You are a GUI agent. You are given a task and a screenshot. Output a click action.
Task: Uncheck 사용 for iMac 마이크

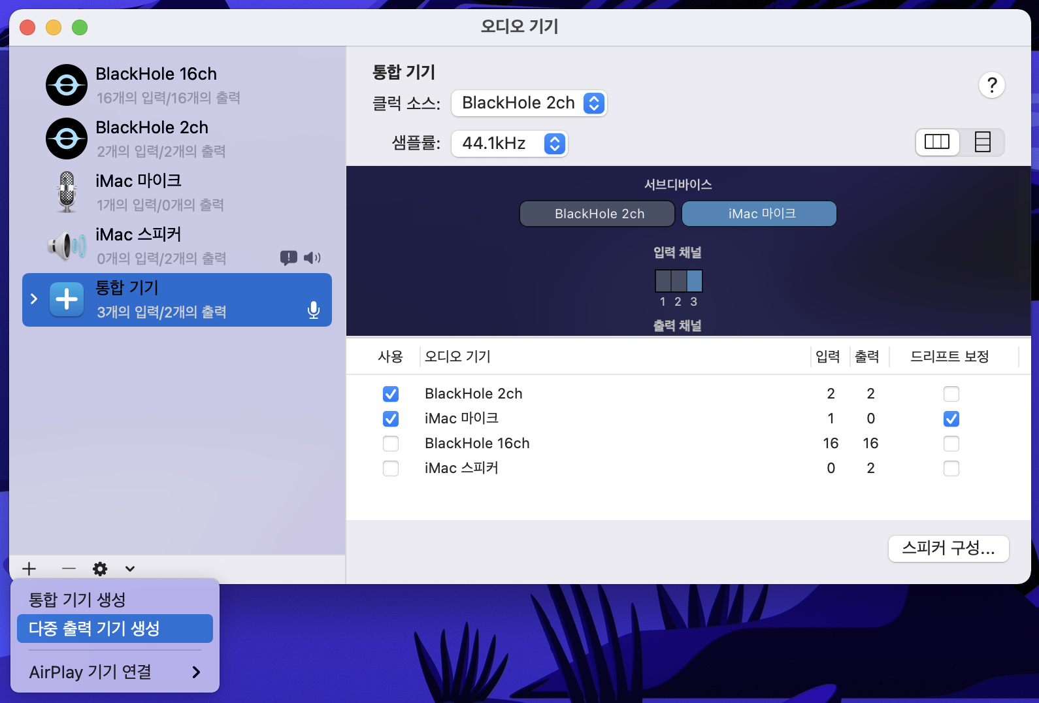click(x=391, y=419)
